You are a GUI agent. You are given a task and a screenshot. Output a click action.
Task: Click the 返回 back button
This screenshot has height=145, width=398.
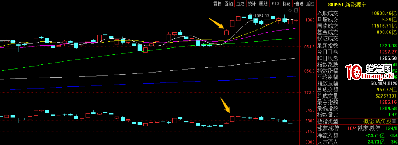(310, 4)
